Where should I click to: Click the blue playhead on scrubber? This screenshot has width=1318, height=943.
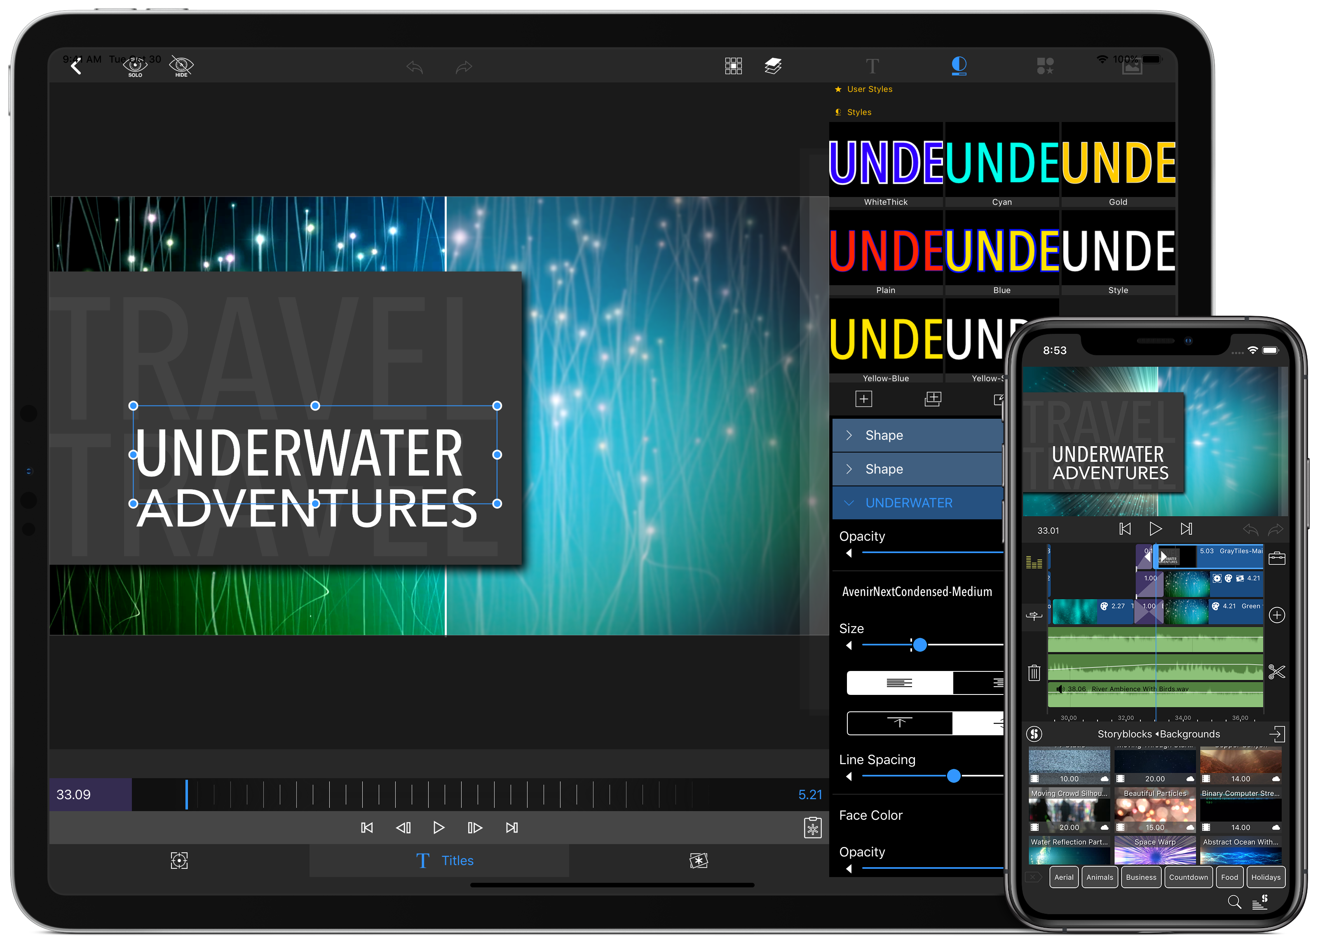tap(186, 794)
